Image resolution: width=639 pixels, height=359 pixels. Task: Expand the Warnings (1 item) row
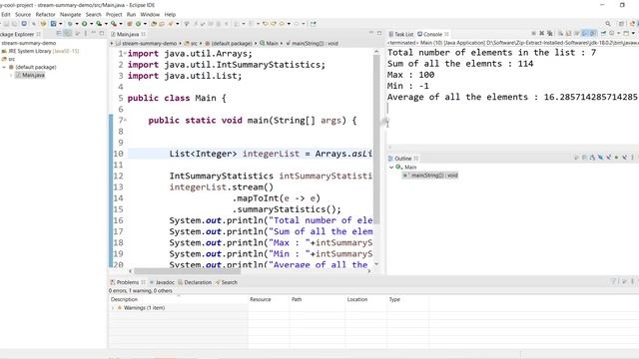[x=113, y=308]
